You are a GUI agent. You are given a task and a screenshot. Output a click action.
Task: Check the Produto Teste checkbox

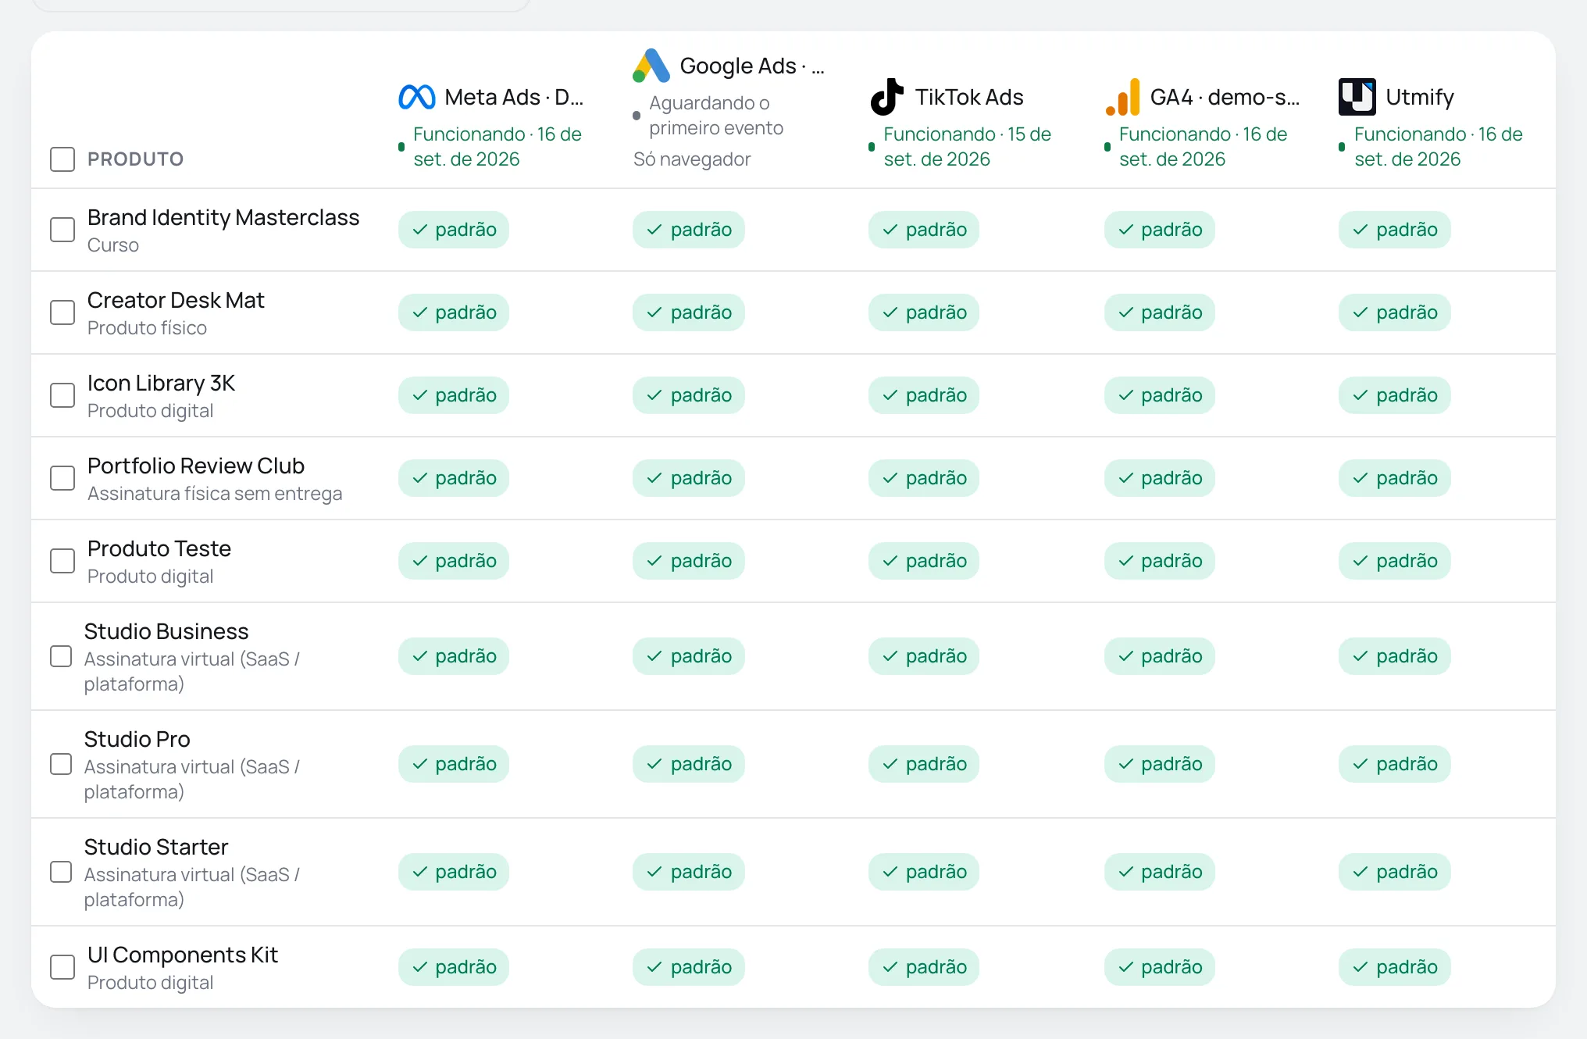[x=62, y=561]
